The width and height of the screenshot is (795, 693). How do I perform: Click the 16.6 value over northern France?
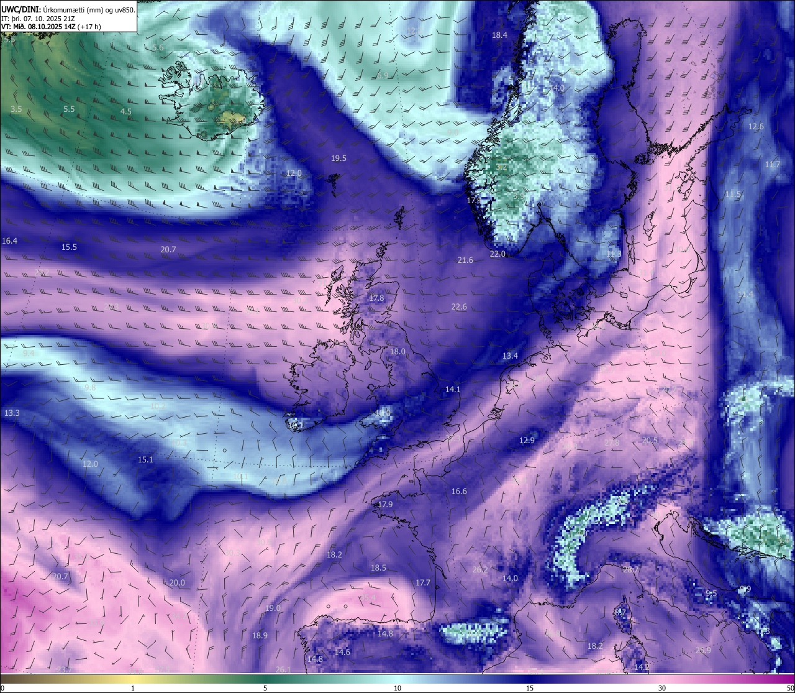459,491
